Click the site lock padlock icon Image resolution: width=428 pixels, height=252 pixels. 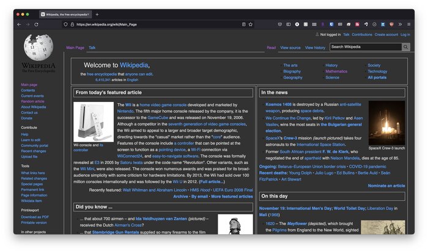(72, 24)
